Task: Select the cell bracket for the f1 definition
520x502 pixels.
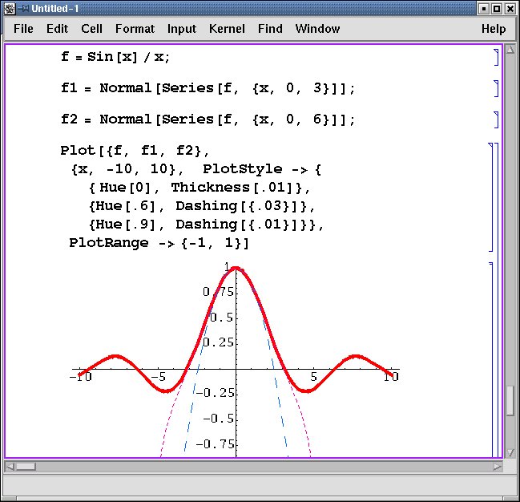Action: pos(496,88)
